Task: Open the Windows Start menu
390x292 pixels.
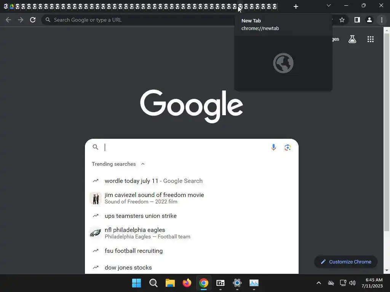Action: 136,283
